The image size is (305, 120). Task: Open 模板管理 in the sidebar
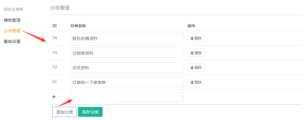(12, 20)
